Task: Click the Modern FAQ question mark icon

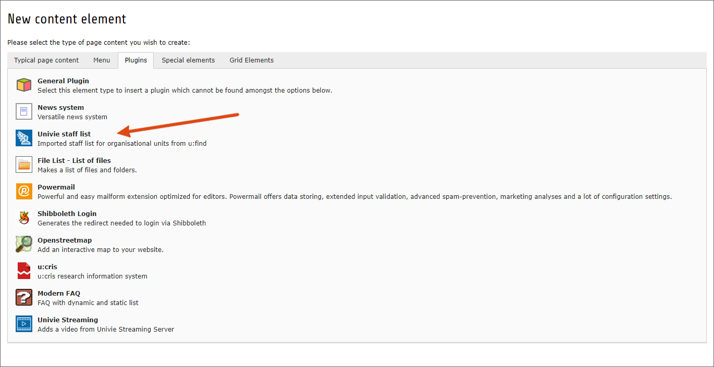Action: tap(24, 297)
